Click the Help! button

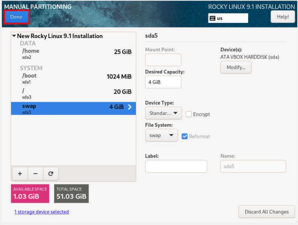pos(282,17)
